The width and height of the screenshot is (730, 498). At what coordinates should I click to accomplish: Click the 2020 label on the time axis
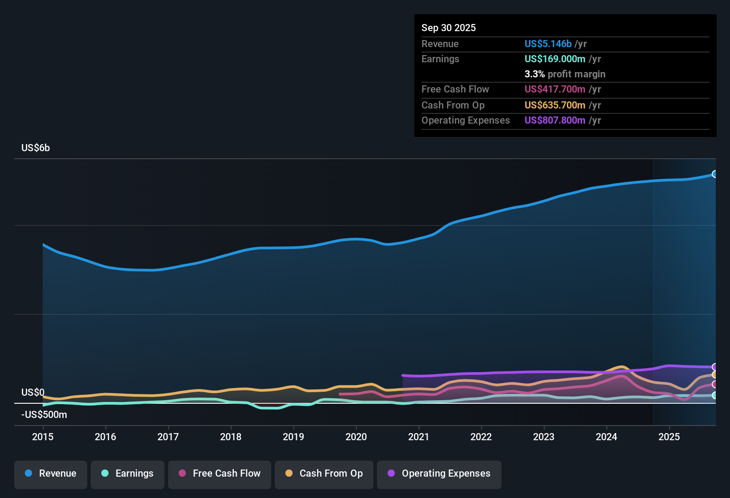[x=356, y=437]
